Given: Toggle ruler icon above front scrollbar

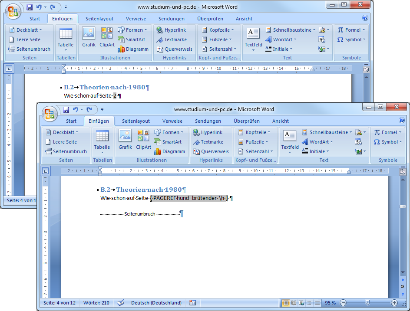Looking at the screenshot, I should click(x=403, y=172).
